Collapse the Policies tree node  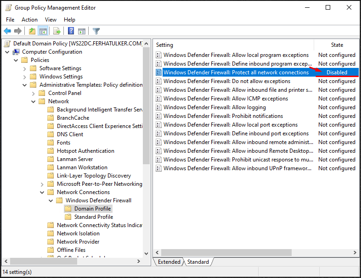[16, 60]
